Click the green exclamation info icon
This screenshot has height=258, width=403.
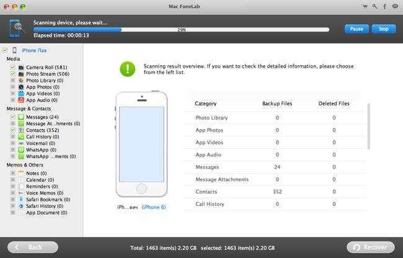pyautogui.click(x=128, y=69)
